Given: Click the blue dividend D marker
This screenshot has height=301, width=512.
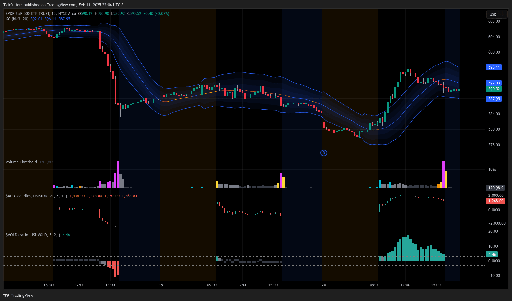Looking at the screenshot, I should (324, 153).
